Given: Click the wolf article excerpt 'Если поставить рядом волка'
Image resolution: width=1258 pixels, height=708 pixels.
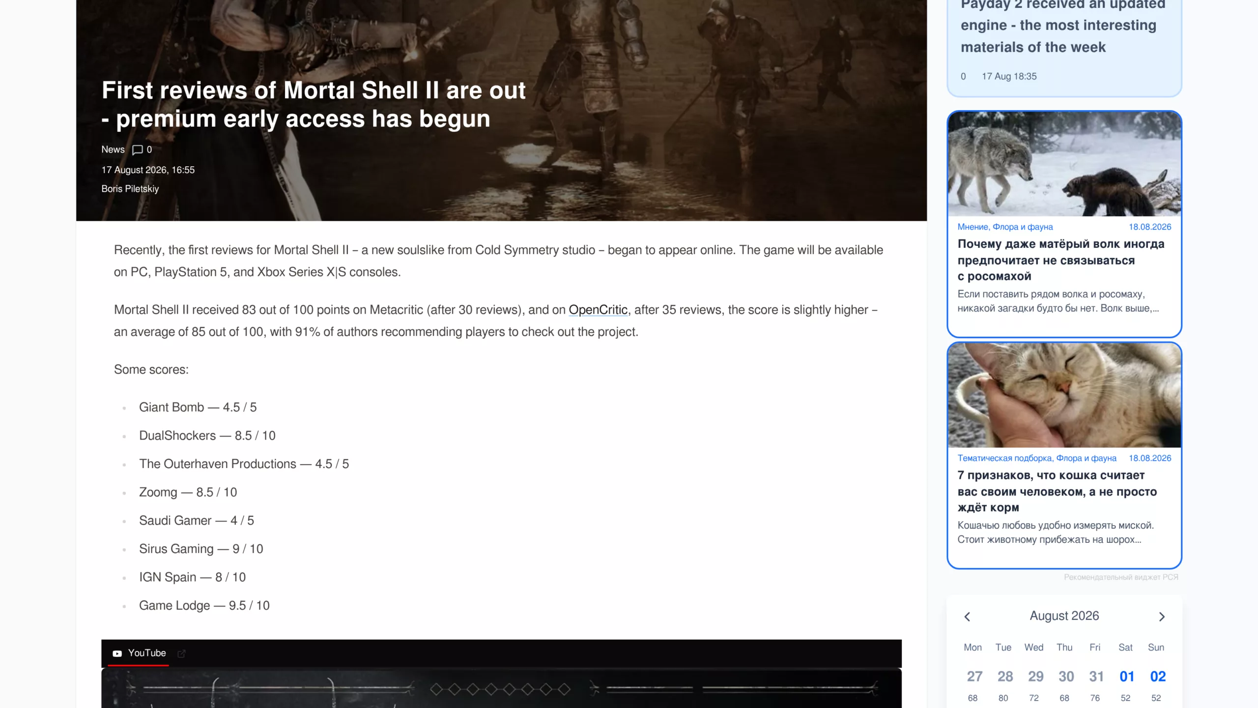Looking at the screenshot, I should [x=1058, y=301].
